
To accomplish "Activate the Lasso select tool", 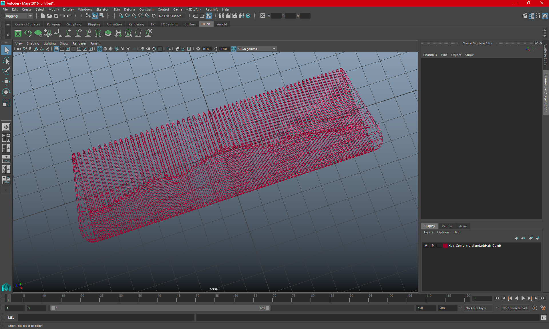I will point(6,61).
